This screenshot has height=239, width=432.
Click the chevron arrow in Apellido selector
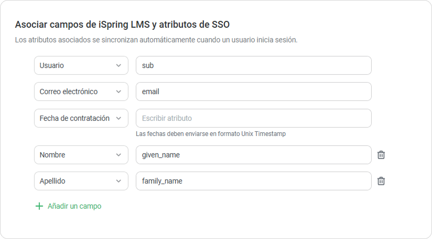[x=118, y=181]
